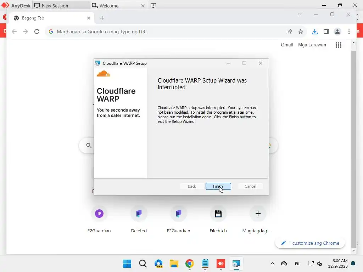The image size is (363, 272).
Task: Open Windows taskbar search
Action: tap(143, 263)
